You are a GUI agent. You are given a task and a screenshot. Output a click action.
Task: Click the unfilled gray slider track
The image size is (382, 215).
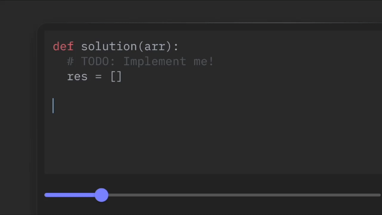(x=239, y=195)
